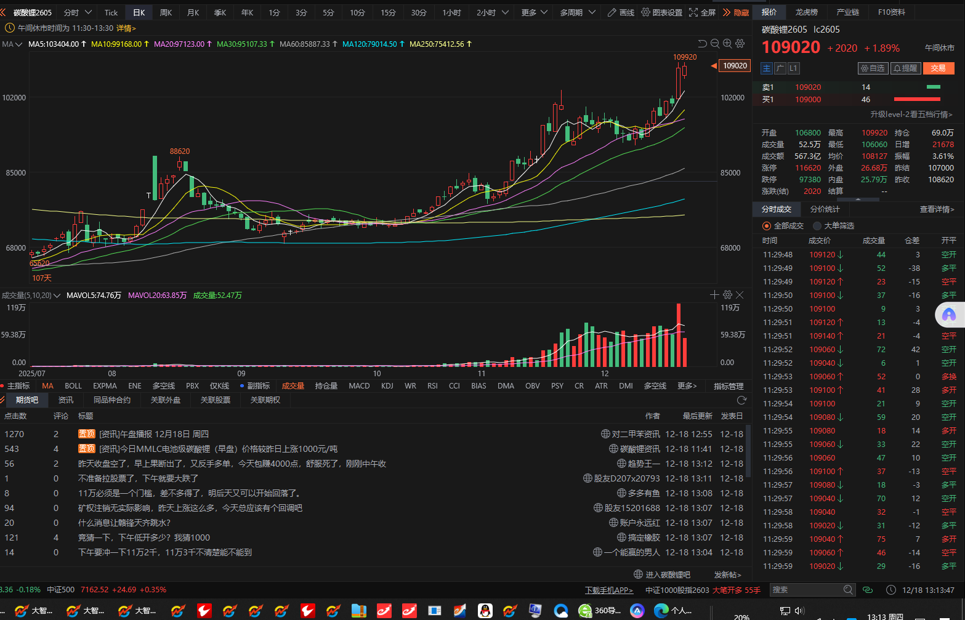Enable the KDJ sub indicator
The height and width of the screenshot is (620, 965).
pyautogui.click(x=387, y=386)
